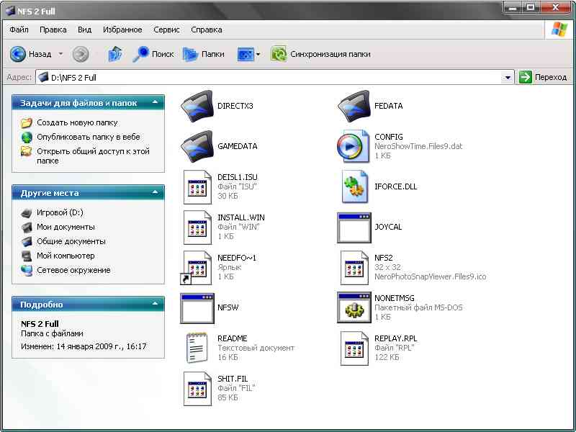Viewport: 576px width, 432px height.
Task: Open the Правка menu
Action: pos(53,30)
